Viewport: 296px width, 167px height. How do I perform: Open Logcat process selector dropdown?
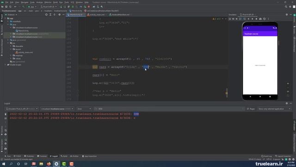[x=57, y=109]
